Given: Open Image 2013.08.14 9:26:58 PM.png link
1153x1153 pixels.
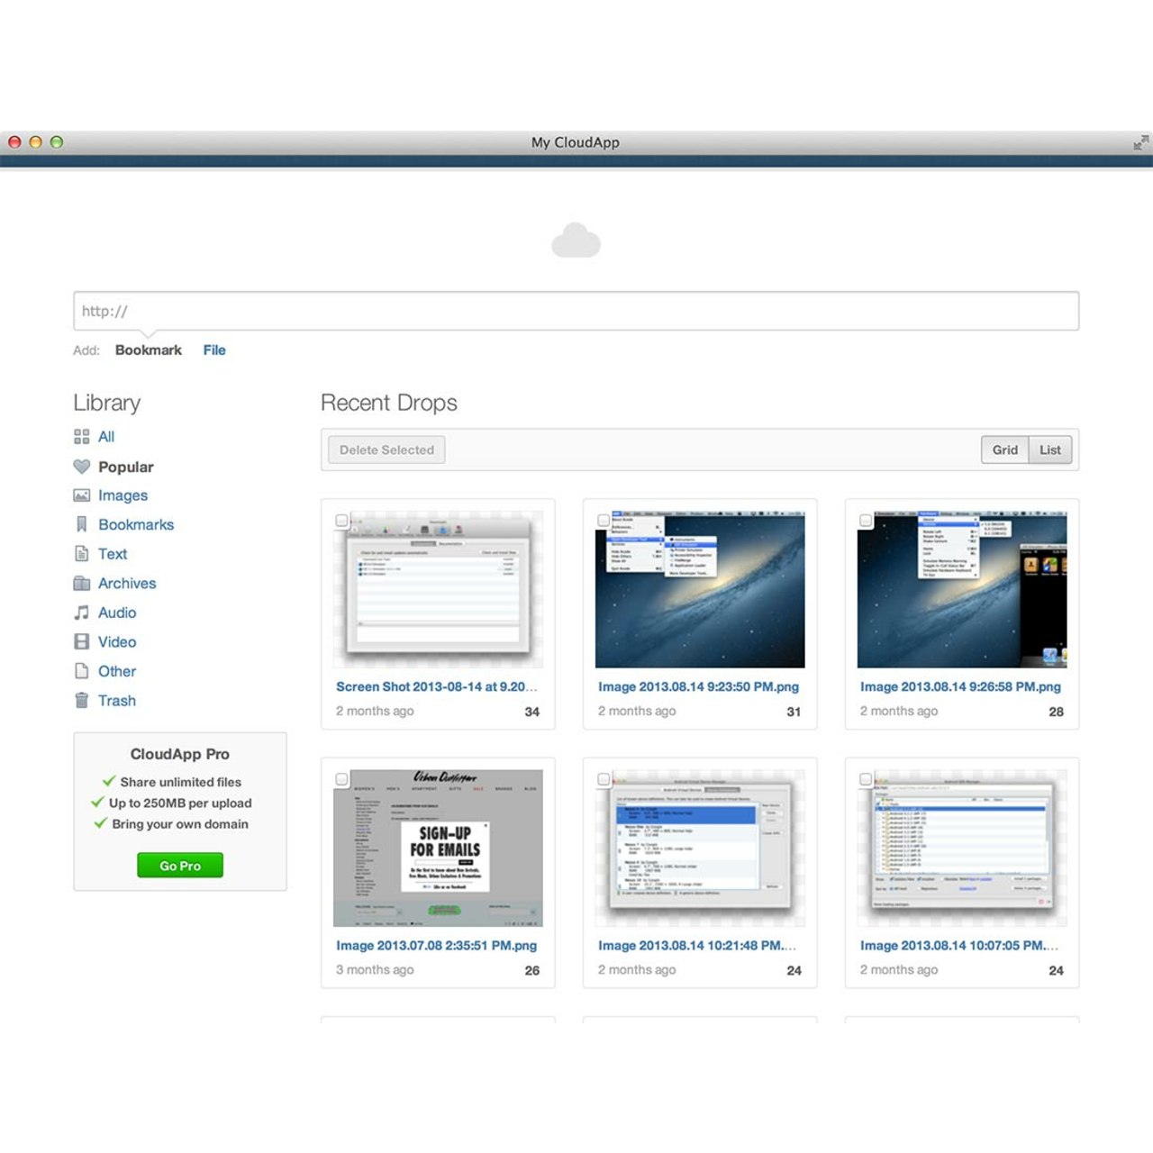Looking at the screenshot, I should coord(960,686).
